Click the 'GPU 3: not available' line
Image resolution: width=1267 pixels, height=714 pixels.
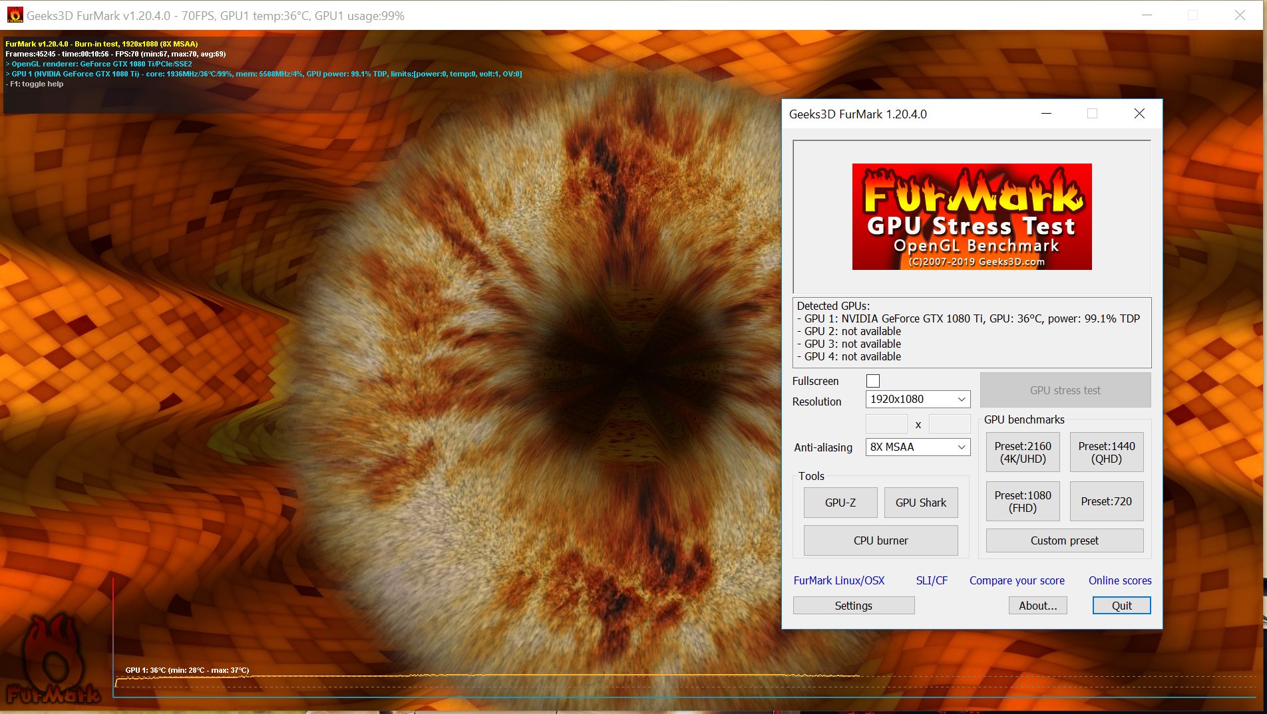coord(849,344)
